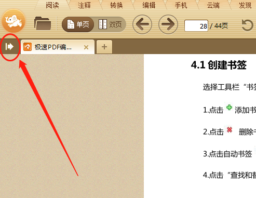Open the 云端 tab
This screenshot has height=198, width=256.
coord(213,5)
